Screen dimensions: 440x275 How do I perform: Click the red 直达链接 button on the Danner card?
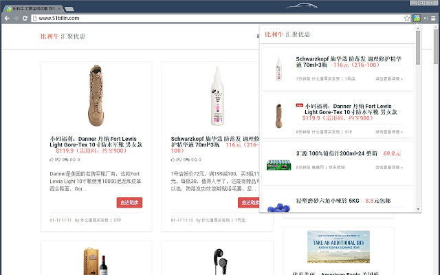point(129,202)
